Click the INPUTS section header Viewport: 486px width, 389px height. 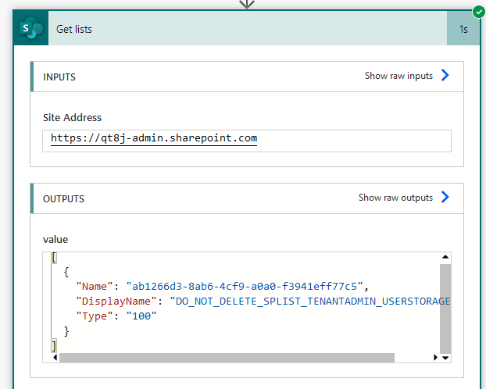tap(59, 77)
